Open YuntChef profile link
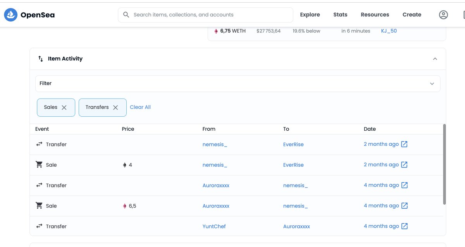 pyautogui.click(x=214, y=226)
